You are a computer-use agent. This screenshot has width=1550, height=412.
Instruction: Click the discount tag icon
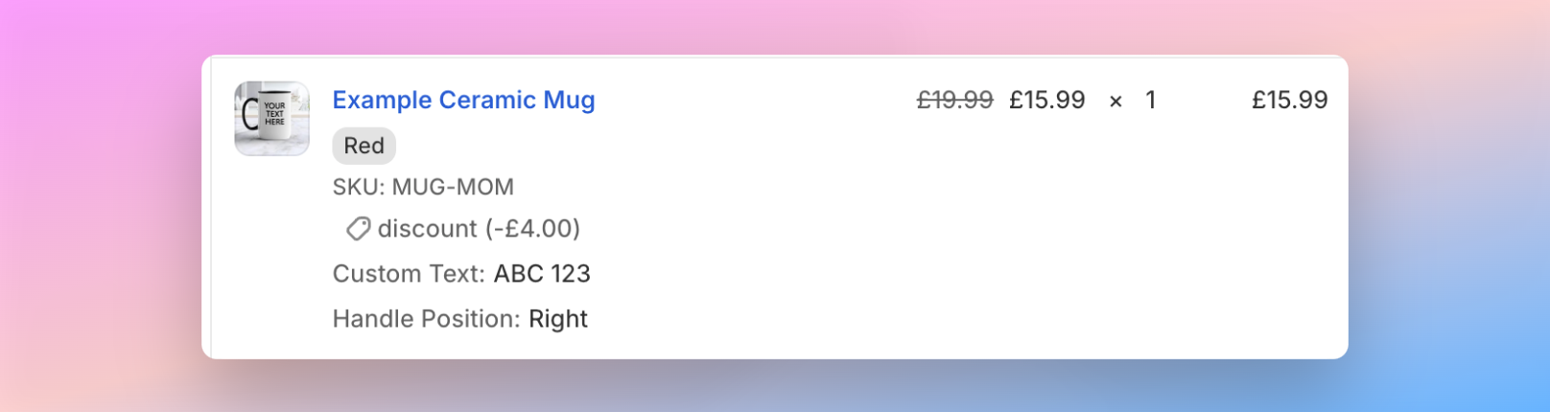(358, 229)
